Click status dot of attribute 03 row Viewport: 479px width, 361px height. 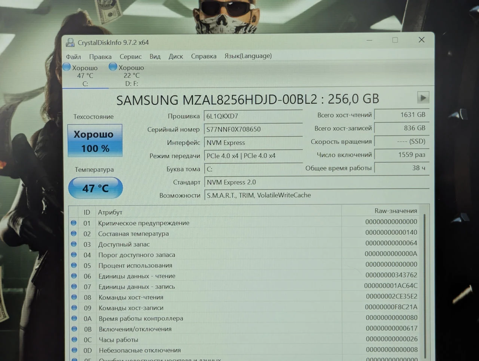(74, 244)
